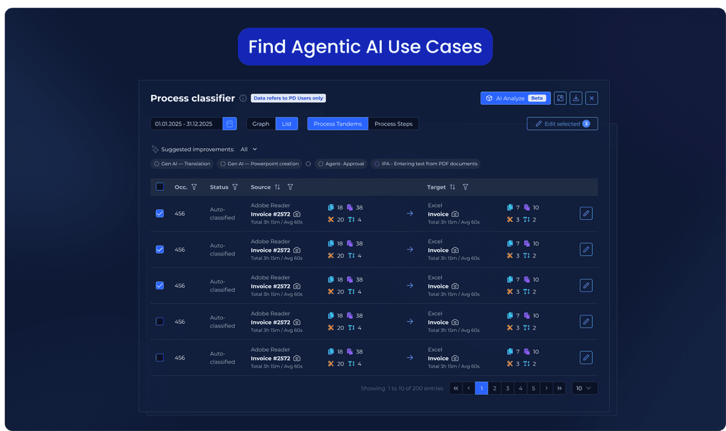Click the Occ. column filter icon
Image resolution: width=726 pixels, height=431 pixels.
point(194,187)
